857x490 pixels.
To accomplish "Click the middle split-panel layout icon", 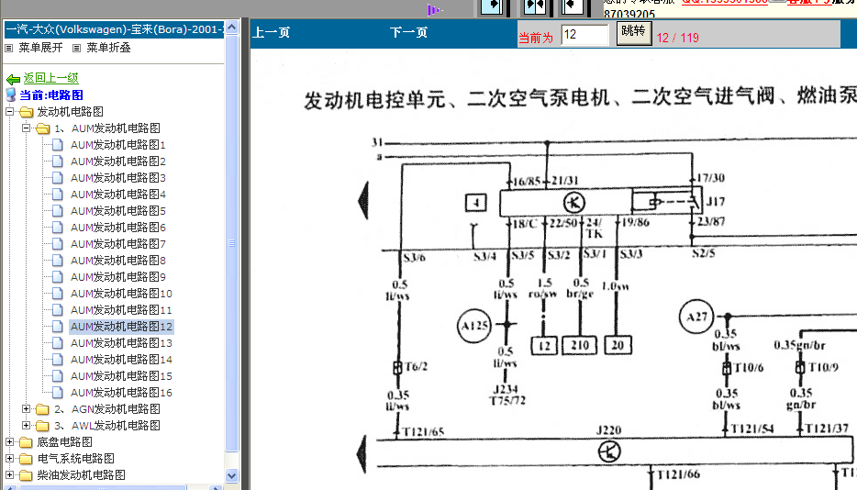I will coord(535,6).
